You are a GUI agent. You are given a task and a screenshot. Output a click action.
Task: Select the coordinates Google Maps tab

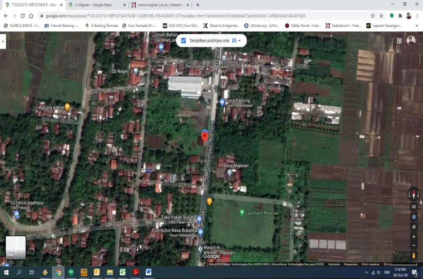pos(34,5)
